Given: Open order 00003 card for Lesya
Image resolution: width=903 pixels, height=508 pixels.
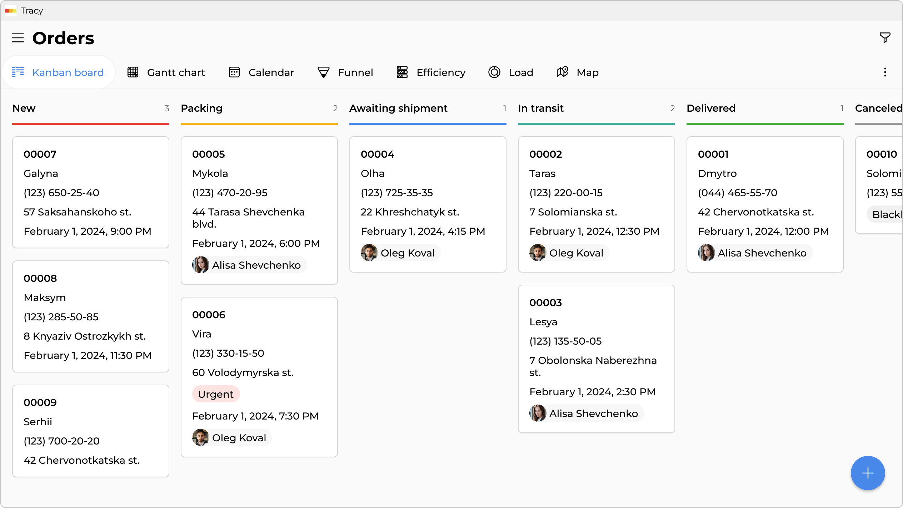Looking at the screenshot, I should coord(596,359).
